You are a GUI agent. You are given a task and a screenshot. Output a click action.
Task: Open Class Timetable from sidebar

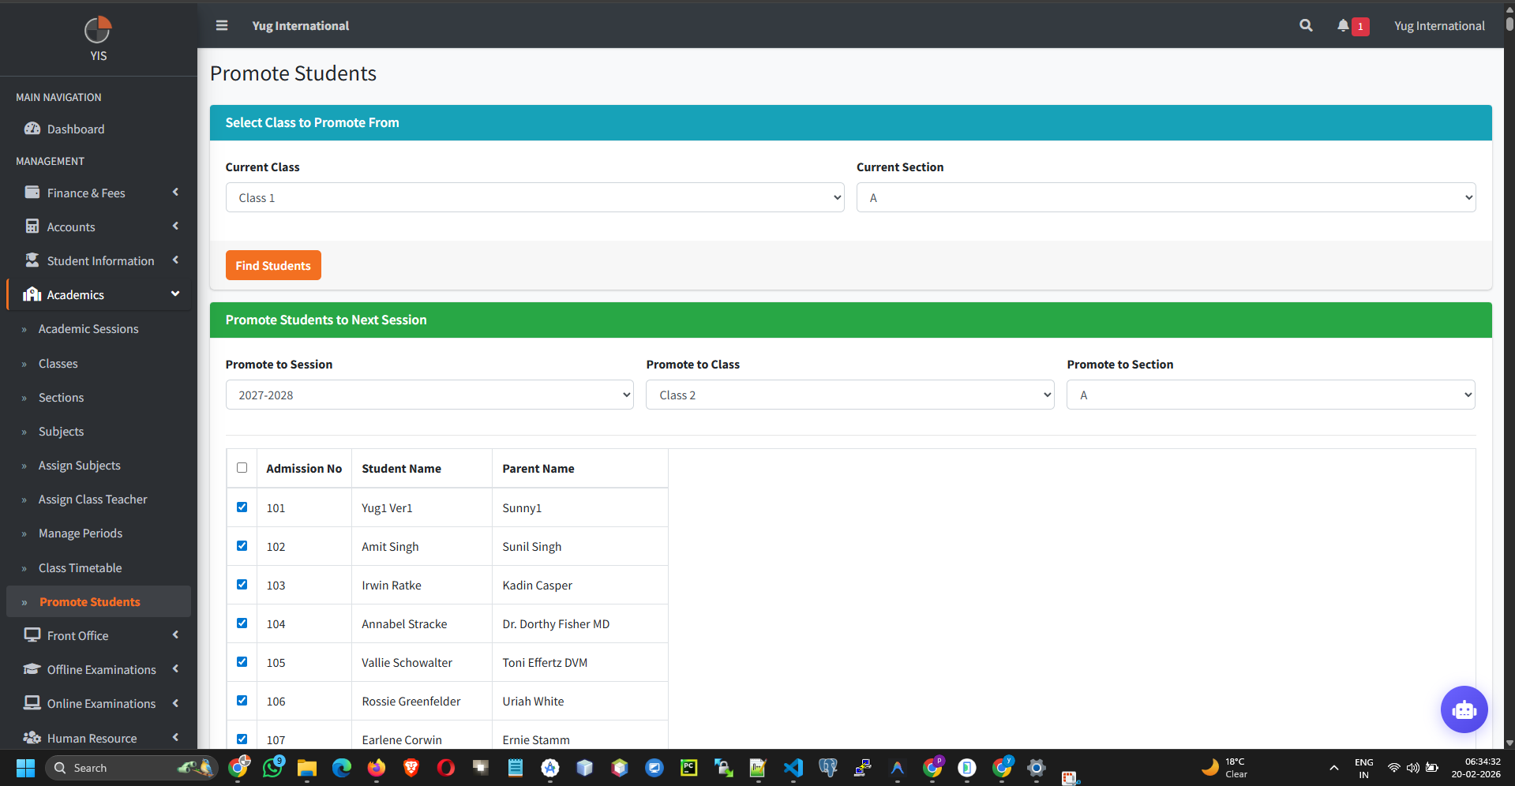pos(81,567)
